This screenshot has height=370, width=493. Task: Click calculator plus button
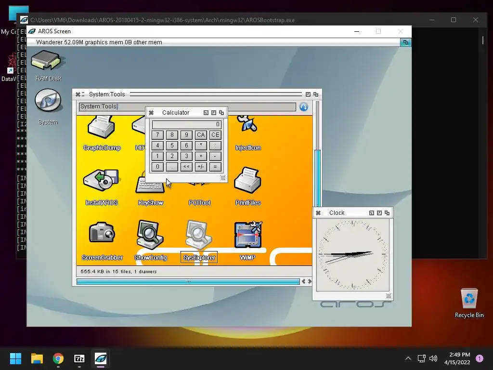click(x=201, y=156)
